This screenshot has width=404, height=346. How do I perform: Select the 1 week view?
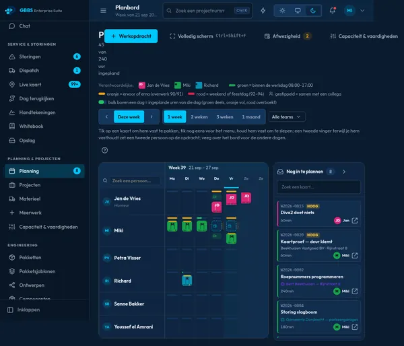175,116
